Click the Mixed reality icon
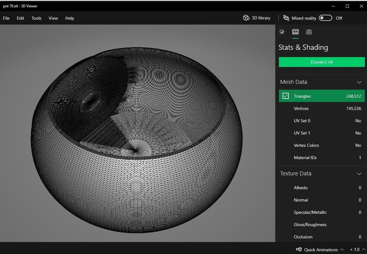This screenshot has width=367, height=254. click(286, 18)
